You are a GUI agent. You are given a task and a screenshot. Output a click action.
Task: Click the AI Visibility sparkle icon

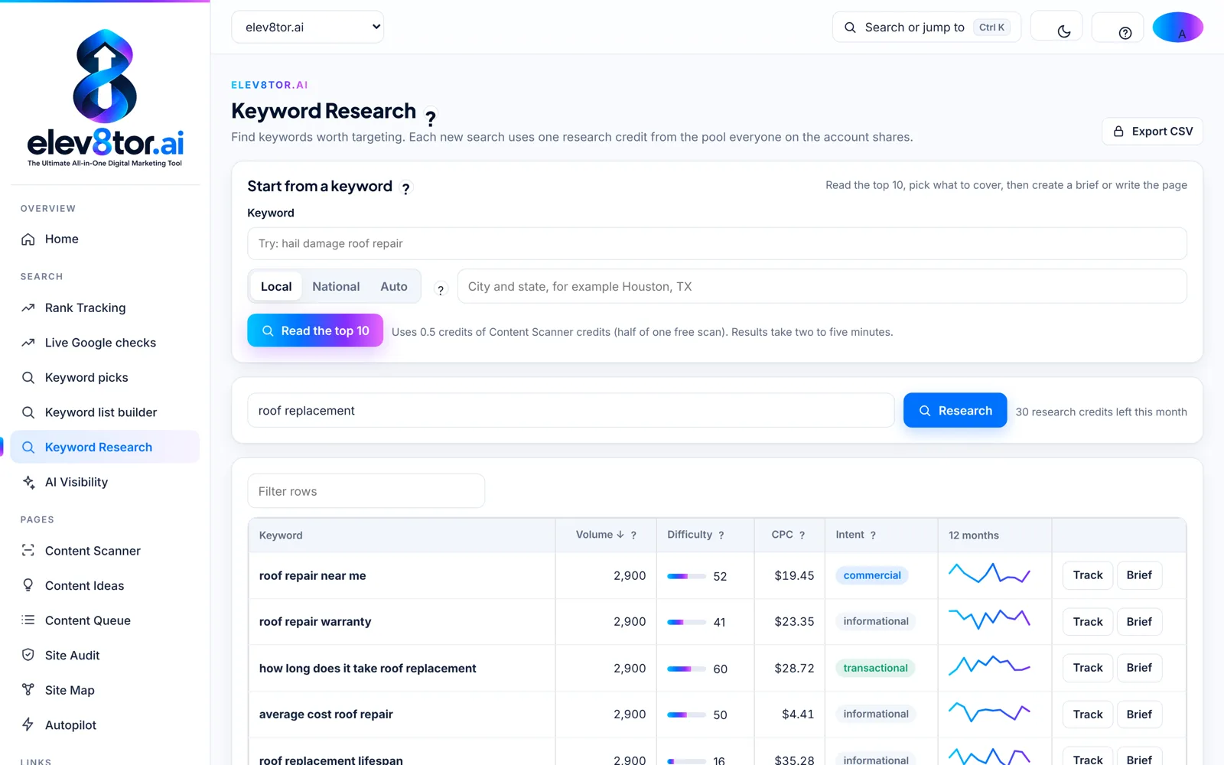(28, 482)
